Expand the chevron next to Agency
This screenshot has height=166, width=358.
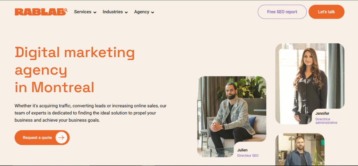153,12
